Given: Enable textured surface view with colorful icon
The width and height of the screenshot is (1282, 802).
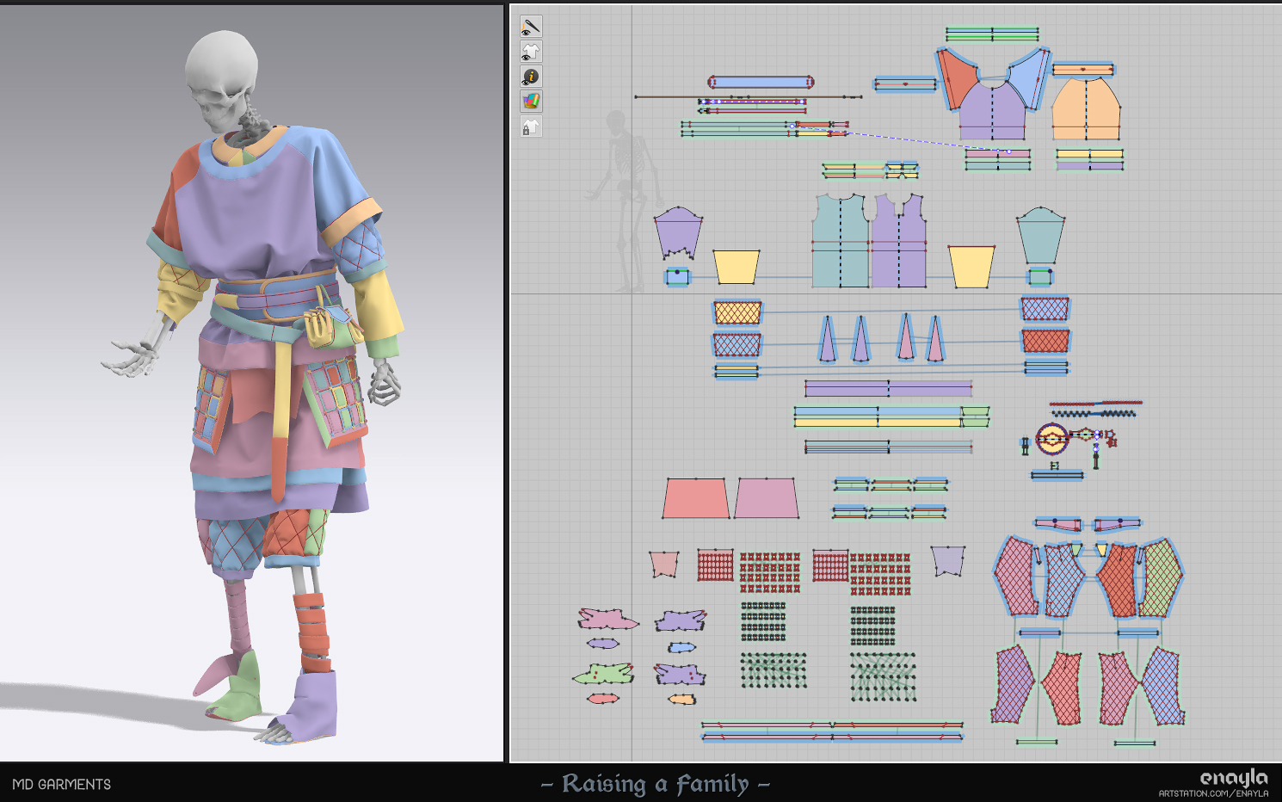Looking at the screenshot, I should pyautogui.click(x=531, y=102).
